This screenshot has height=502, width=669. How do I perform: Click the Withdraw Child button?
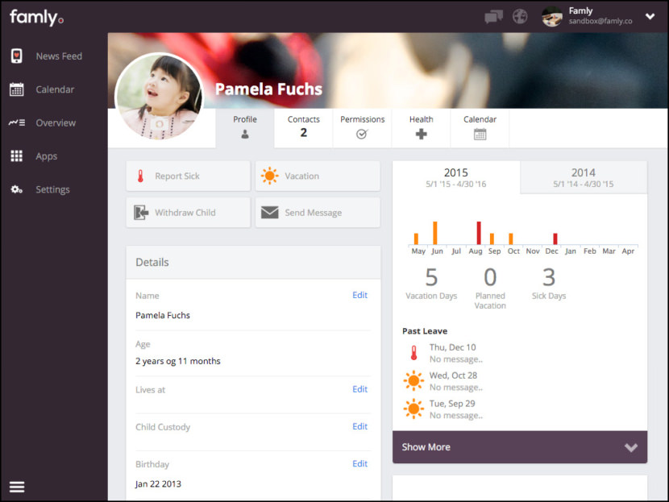coord(188,213)
